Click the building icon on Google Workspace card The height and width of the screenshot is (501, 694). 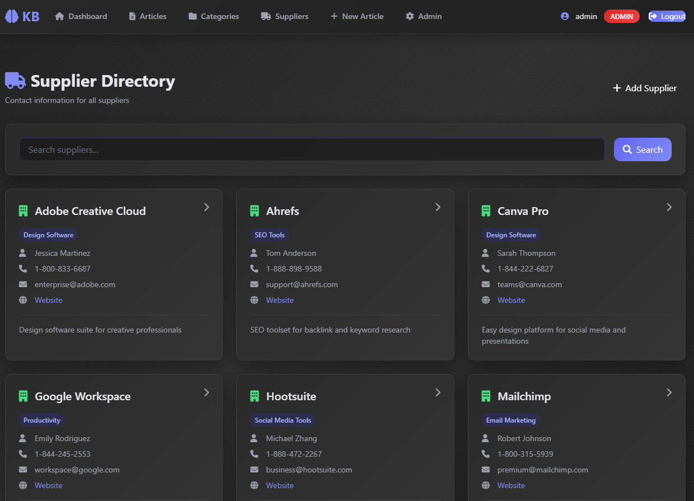[23, 396]
